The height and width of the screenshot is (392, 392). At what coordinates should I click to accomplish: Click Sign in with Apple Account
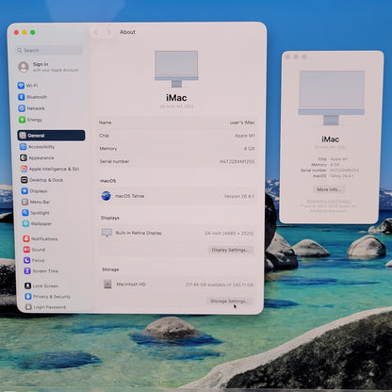tap(48, 67)
